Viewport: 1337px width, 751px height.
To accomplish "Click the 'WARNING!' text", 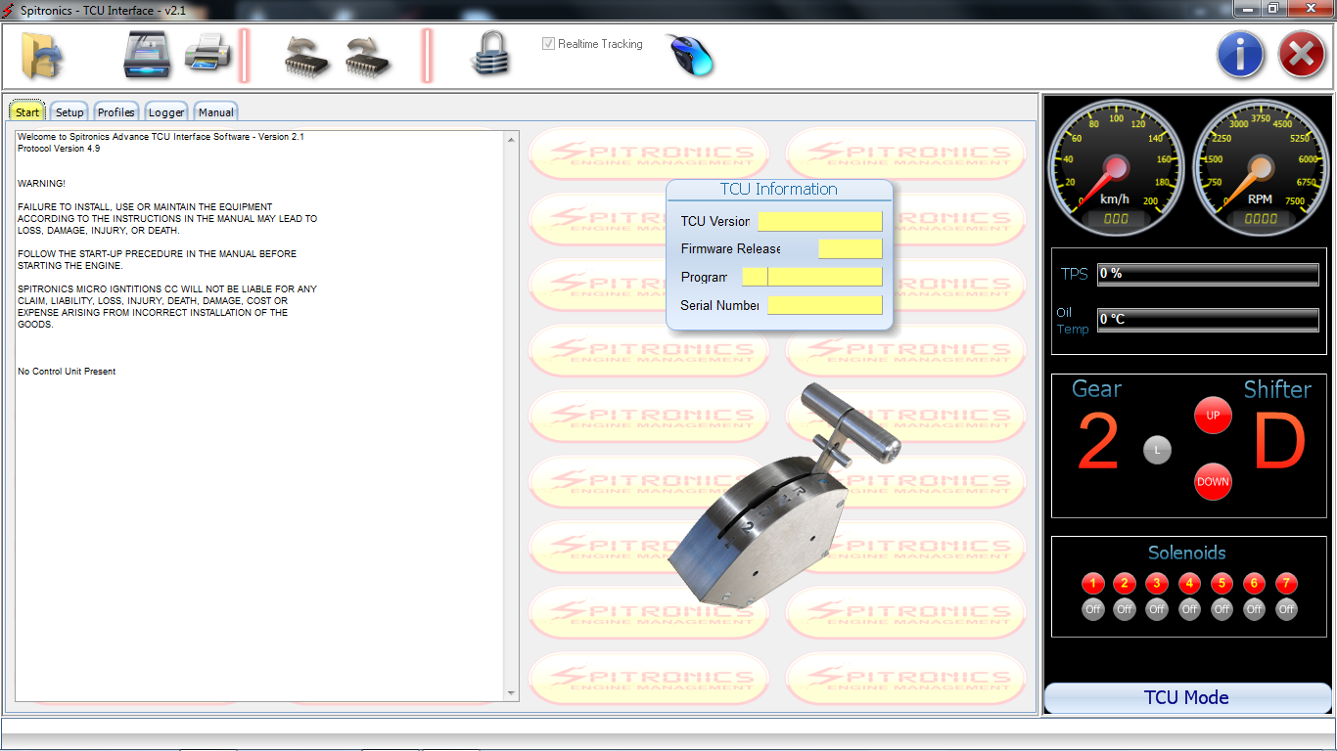I will (41, 184).
